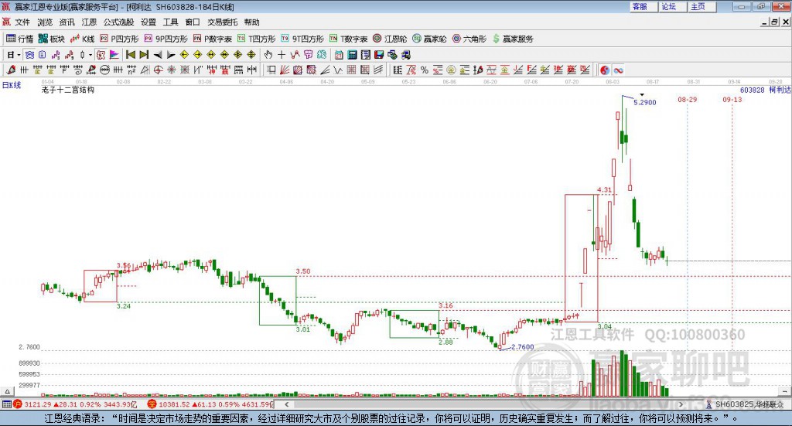Open the 板块 sector view
Viewport: 792px width, 426px height.
[x=52, y=39]
